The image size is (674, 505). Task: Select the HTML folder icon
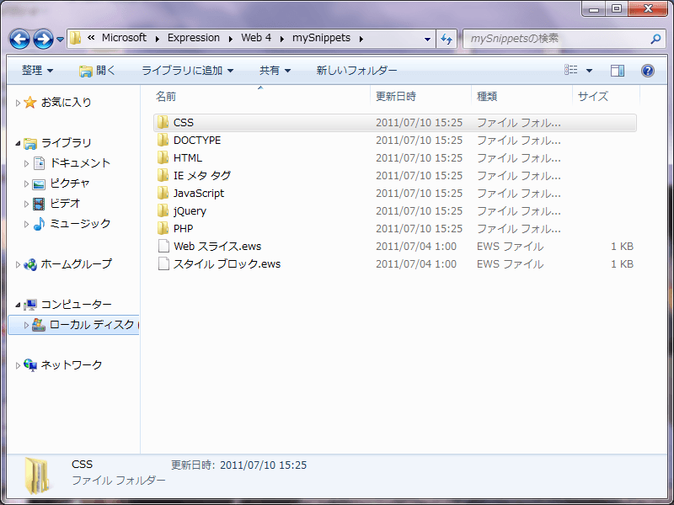[x=163, y=157]
